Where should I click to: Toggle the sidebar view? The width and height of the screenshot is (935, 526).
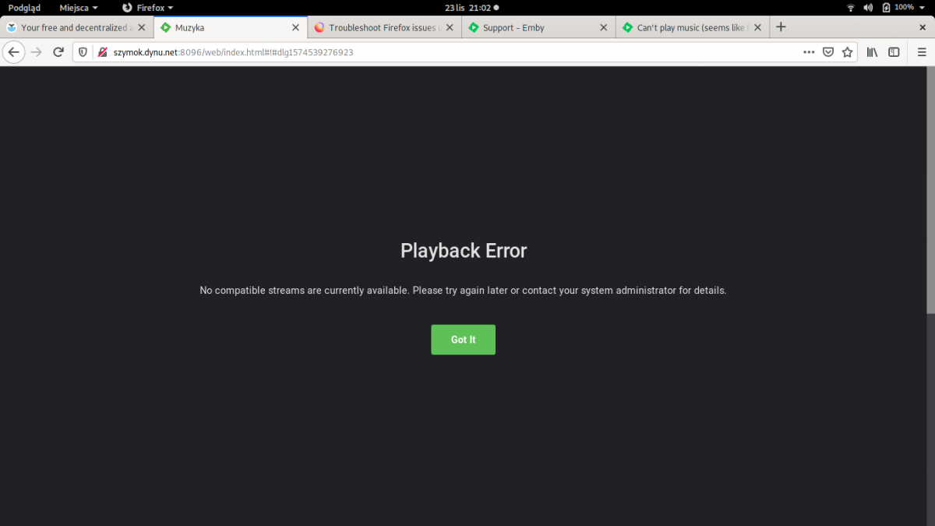pos(894,51)
